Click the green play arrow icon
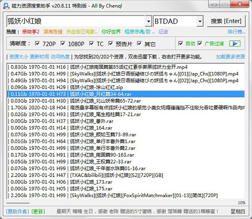 tap(235, 44)
